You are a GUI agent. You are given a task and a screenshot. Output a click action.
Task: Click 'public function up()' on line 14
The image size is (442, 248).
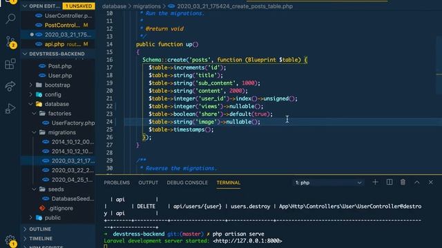[167, 44]
